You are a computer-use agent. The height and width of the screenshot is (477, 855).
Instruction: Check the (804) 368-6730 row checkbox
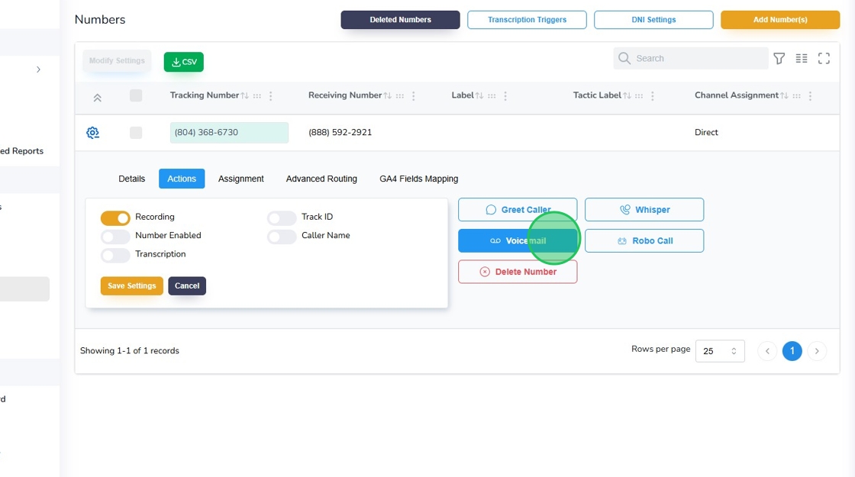pos(136,133)
